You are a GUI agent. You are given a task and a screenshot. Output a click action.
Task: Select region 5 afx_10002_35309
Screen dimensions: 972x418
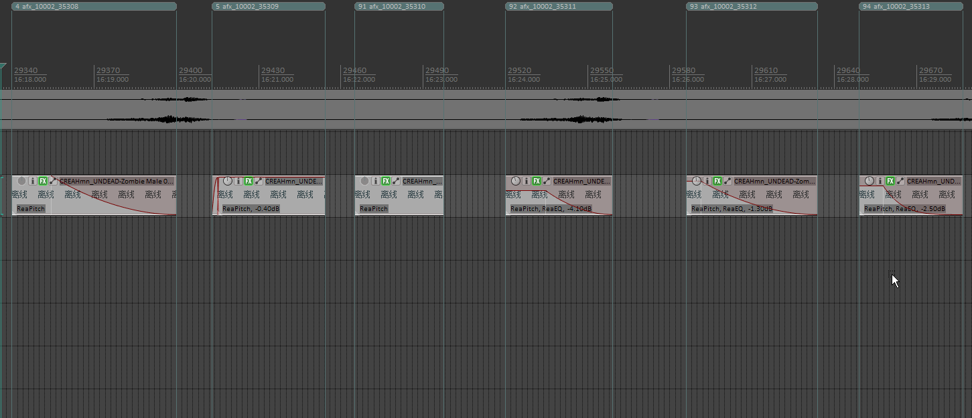[269, 6]
